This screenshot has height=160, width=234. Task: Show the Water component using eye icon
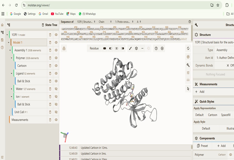click(x=56, y=89)
